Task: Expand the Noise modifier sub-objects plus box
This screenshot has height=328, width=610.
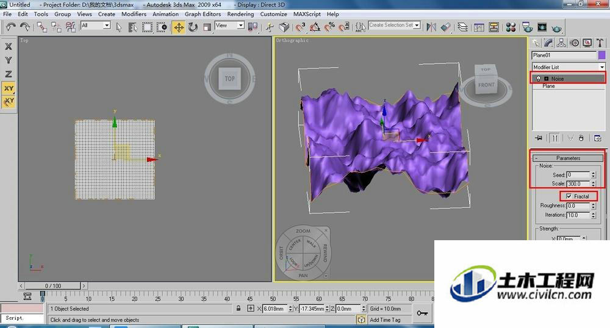Action: [x=546, y=79]
